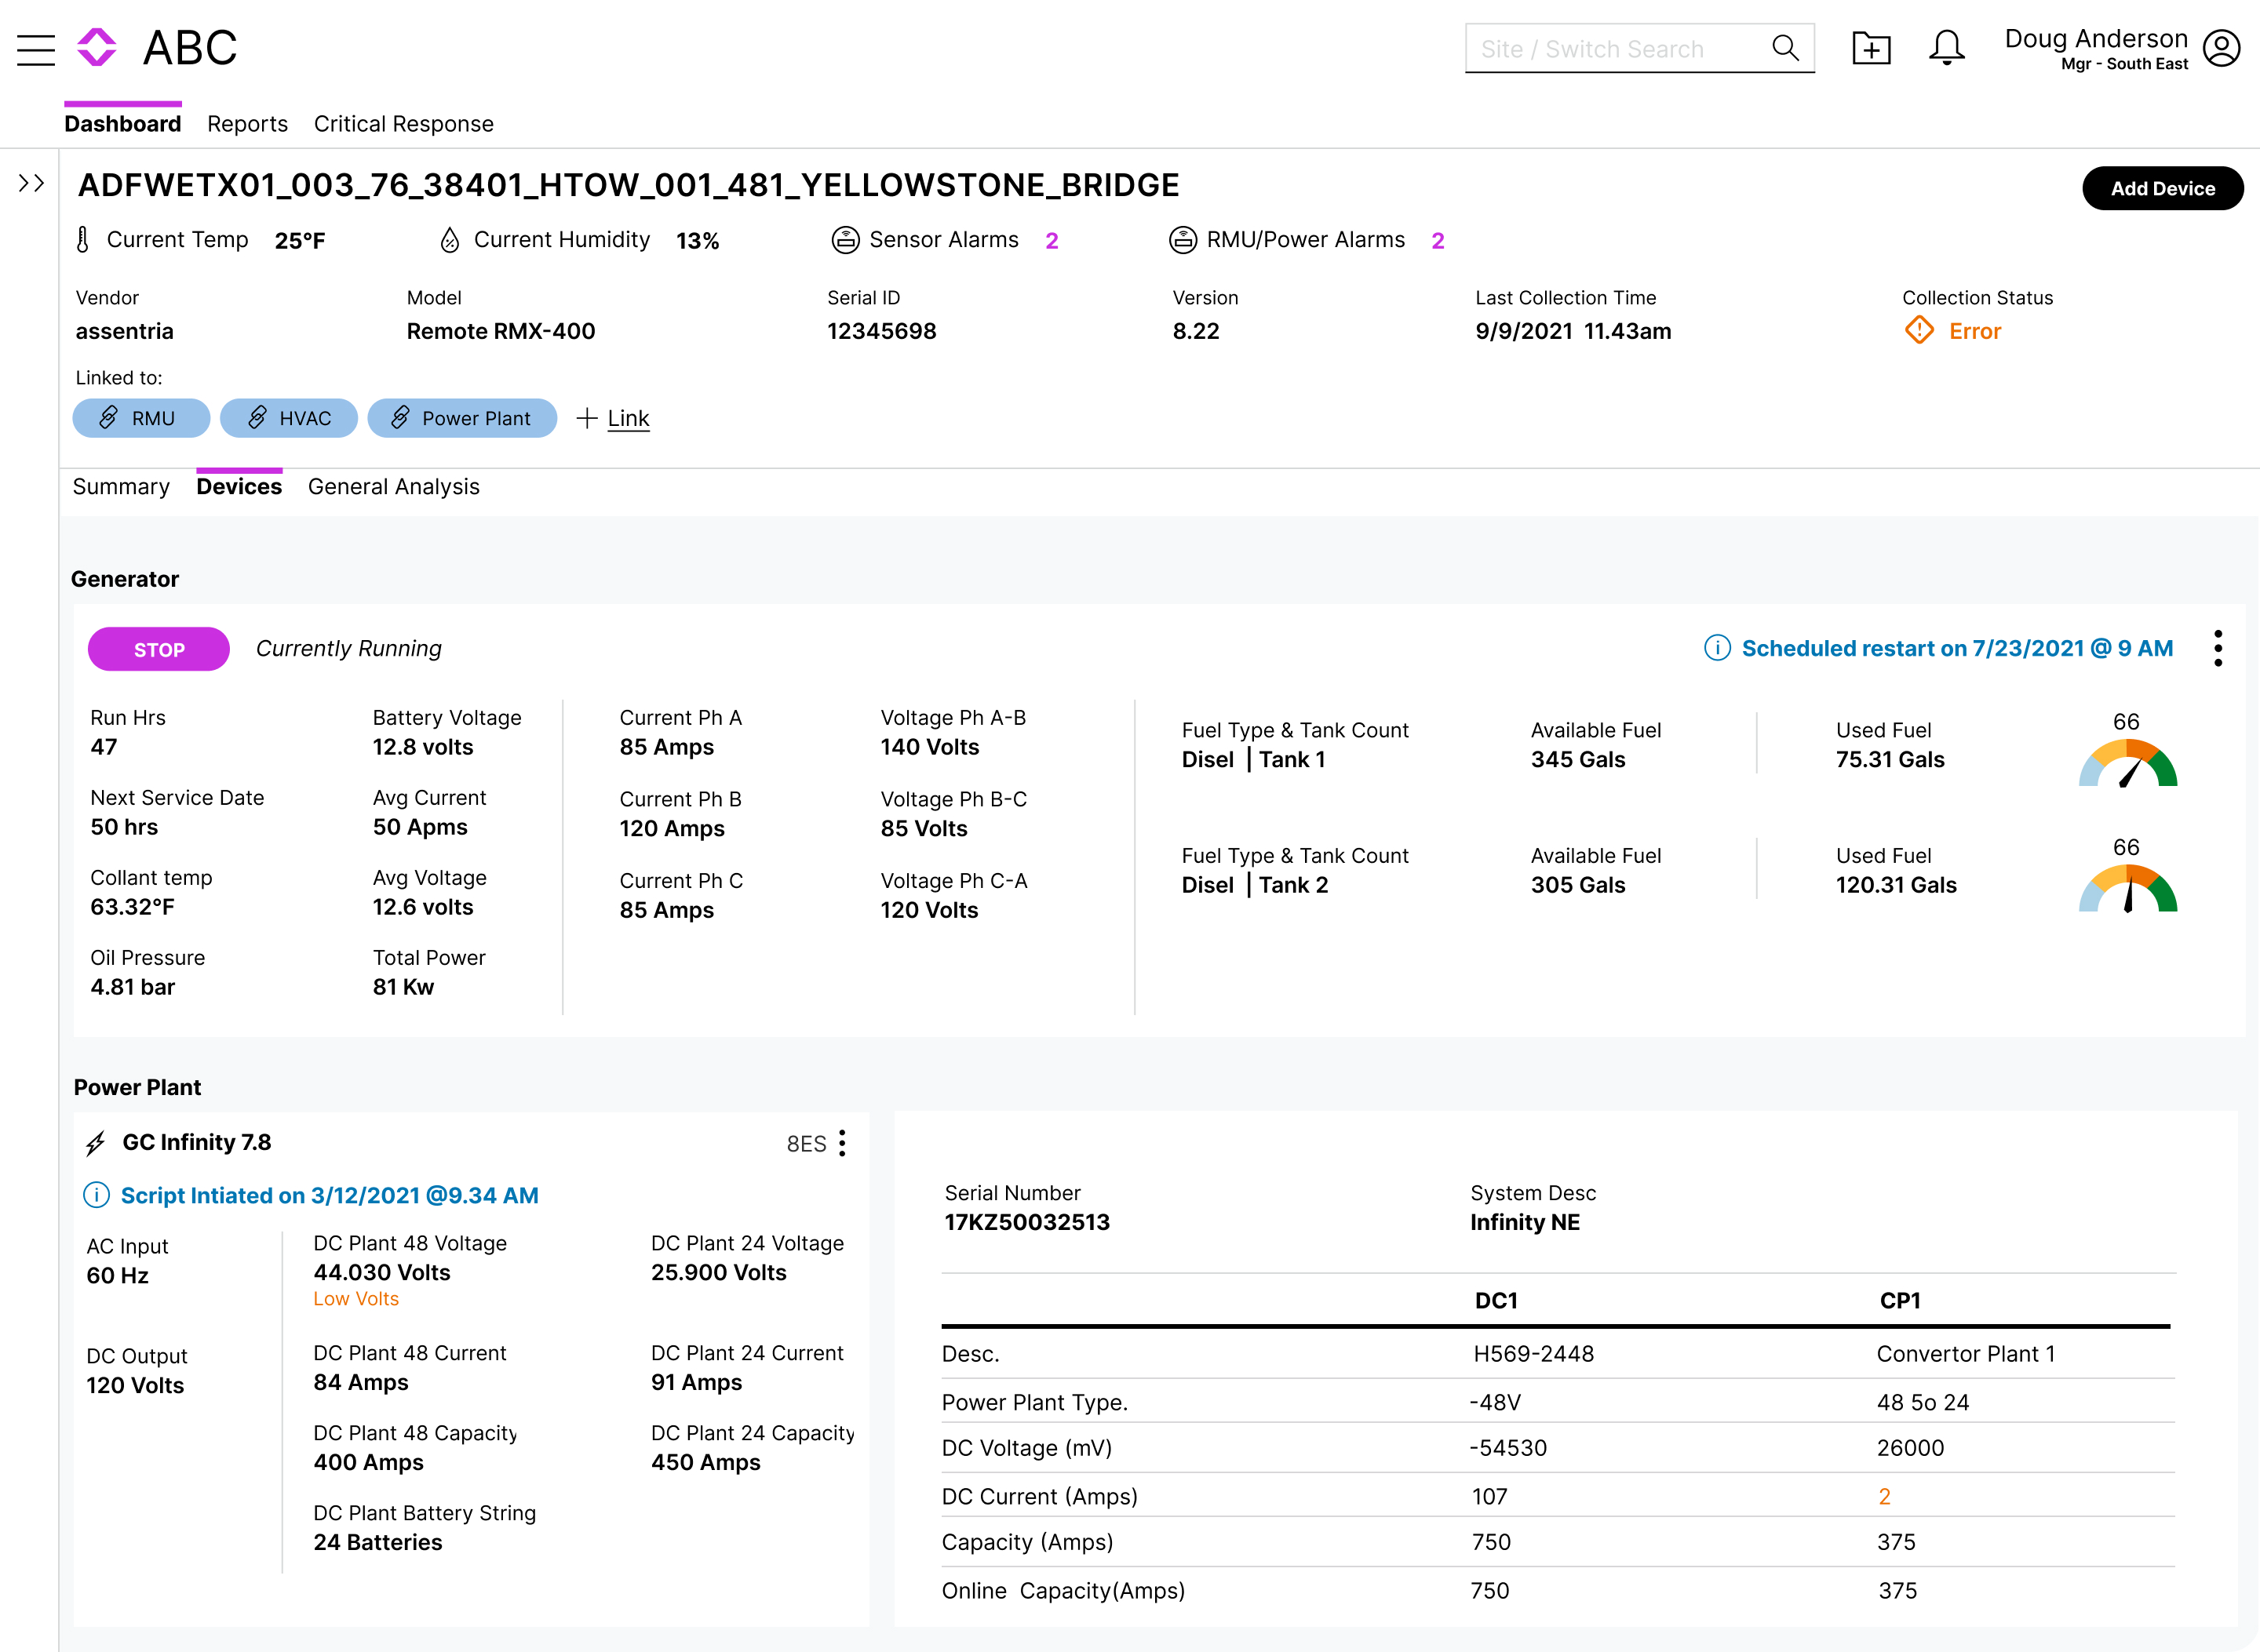Open the General Analysis tab
Image resolution: width=2260 pixels, height=1652 pixels.
[x=394, y=487]
